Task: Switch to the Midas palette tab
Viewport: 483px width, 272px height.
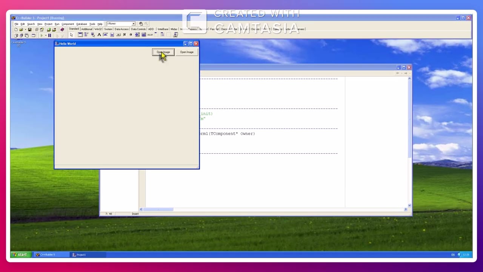Action: 174,29
